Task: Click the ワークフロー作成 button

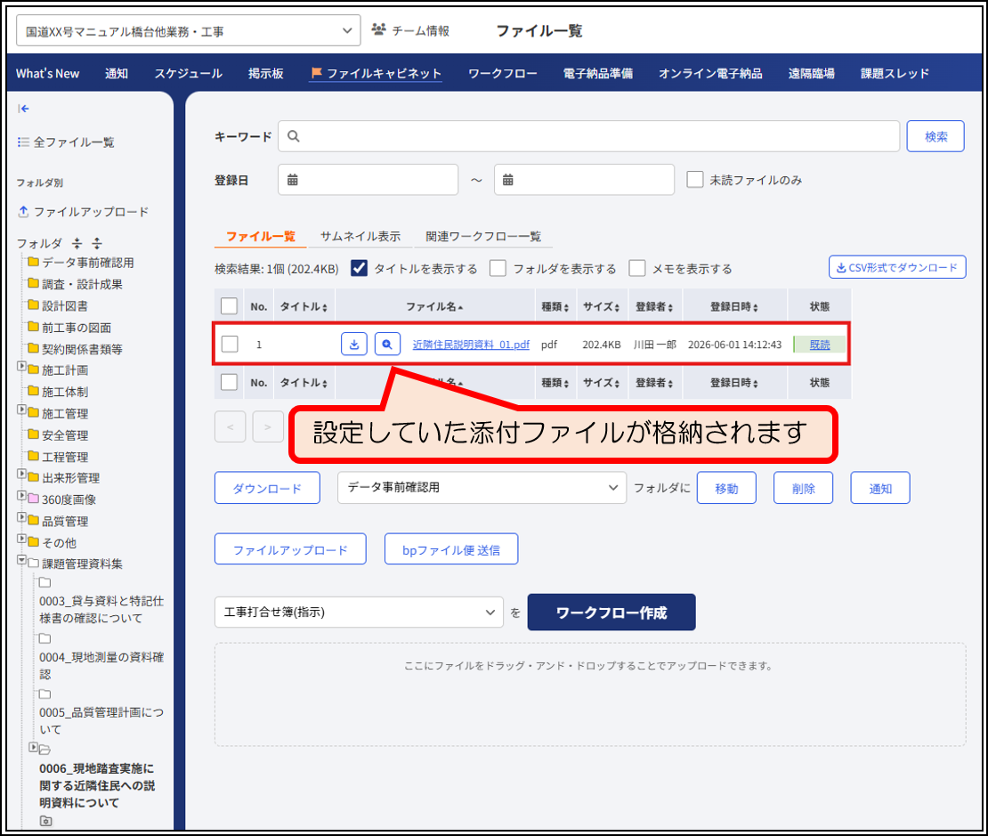Action: point(611,613)
